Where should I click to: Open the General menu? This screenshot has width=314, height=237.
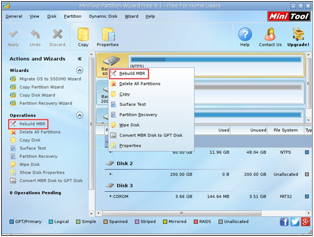[x=14, y=16]
